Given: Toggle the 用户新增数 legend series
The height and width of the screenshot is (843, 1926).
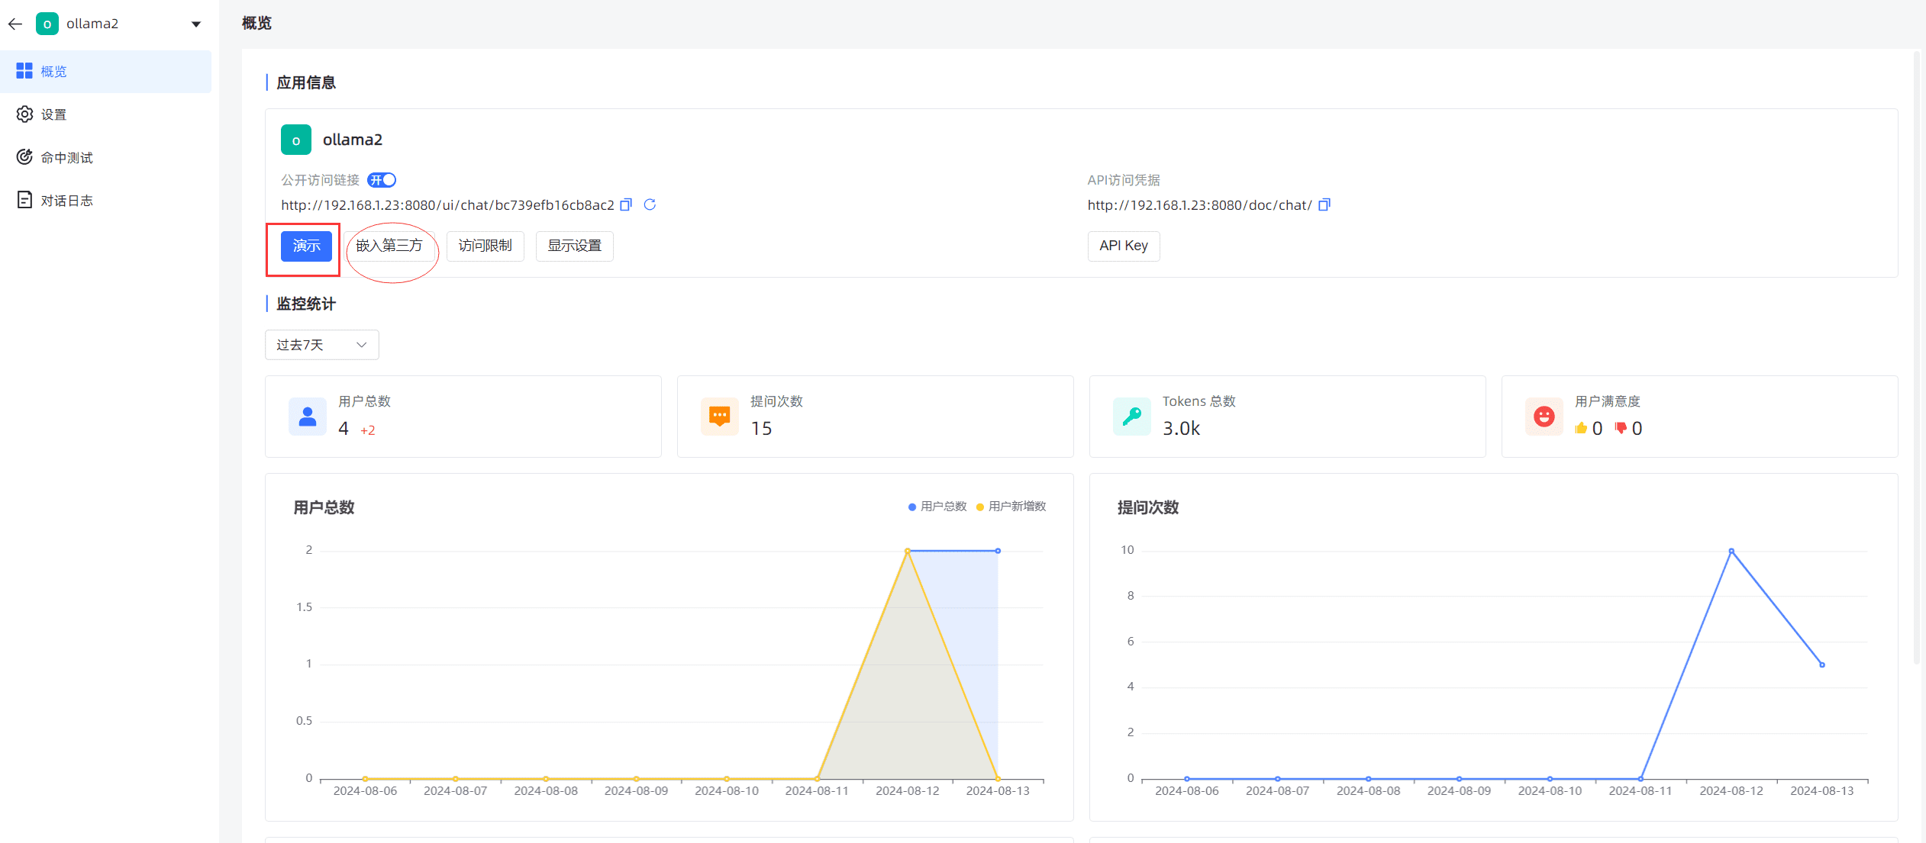Looking at the screenshot, I should pyautogui.click(x=1011, y=507).
